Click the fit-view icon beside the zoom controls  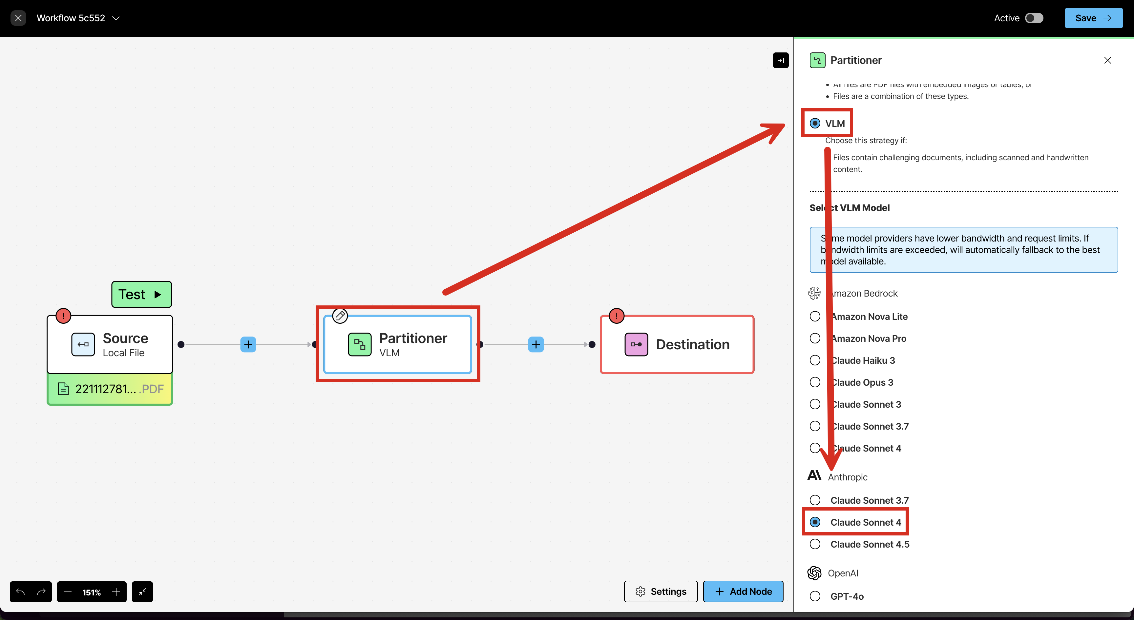142,592
